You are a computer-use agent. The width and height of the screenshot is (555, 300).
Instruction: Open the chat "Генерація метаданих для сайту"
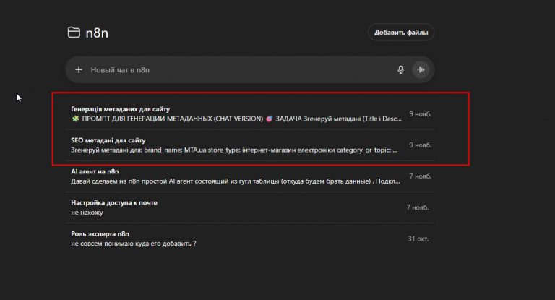coord(120,108)
